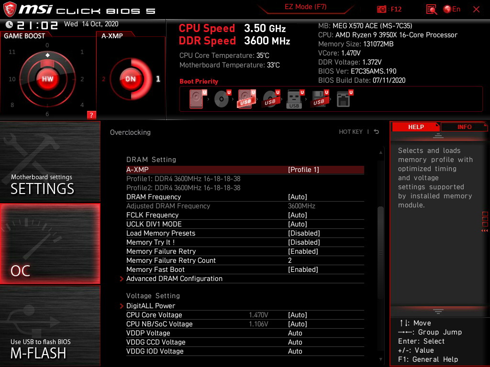This screenshot has width=490, height=367.
Task: Click CPU Core Temperature 35°C reading
Action: coord(224,55)
